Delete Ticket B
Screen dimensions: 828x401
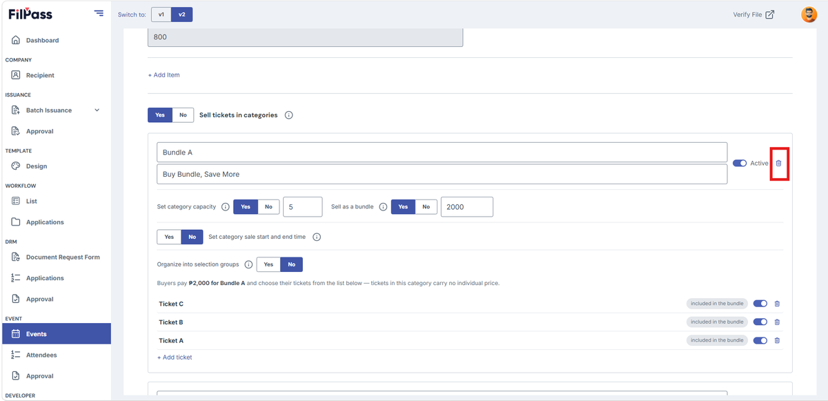pyautogui.click(x=777, y=322)
